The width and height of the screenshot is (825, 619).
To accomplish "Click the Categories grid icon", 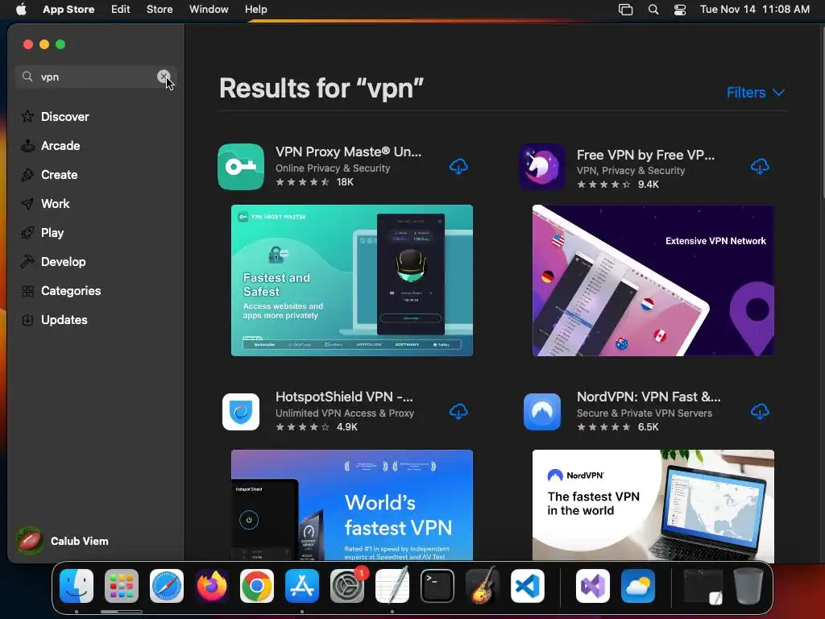I will point(27,290).
